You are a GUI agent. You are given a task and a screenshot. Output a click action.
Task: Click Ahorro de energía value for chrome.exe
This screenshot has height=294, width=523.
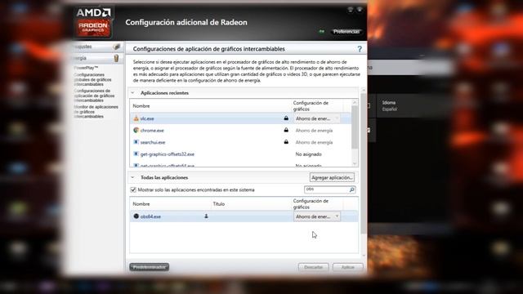point(314,131)
